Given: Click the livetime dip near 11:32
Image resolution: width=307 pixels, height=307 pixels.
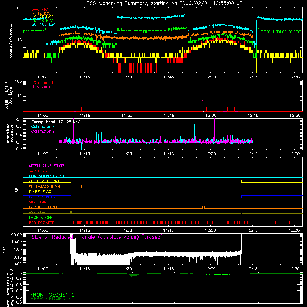Looking at the screenshot, I should coord(133,275).
